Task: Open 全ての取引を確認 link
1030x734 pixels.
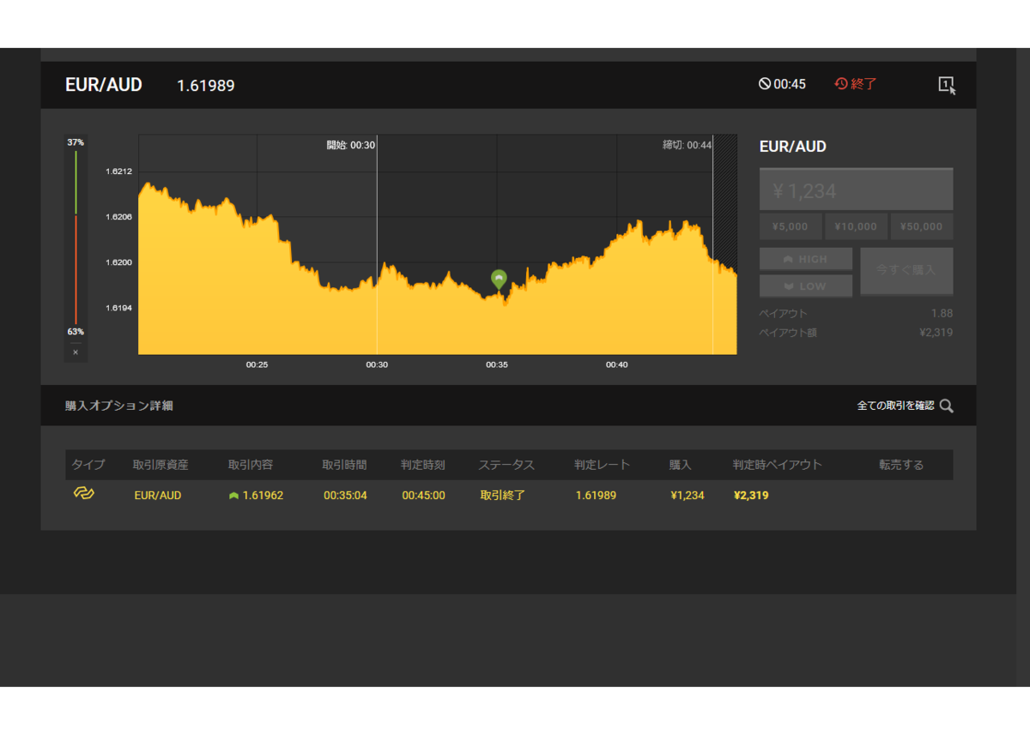Action: (895, 406)
